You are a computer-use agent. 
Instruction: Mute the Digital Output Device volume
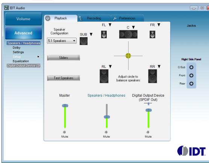(x=148, y=132)
